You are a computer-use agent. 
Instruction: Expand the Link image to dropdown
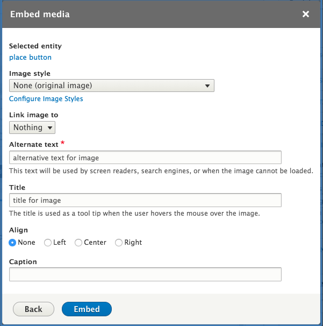[x=32, y=127]
